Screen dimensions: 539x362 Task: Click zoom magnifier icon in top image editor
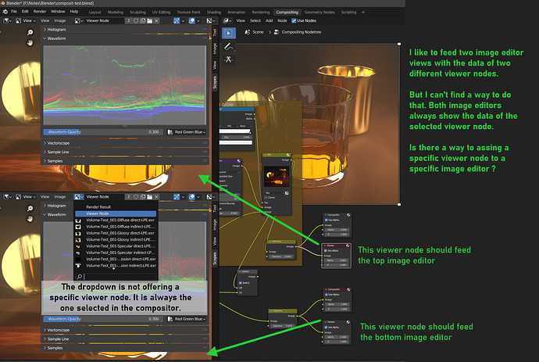(30, 32)
